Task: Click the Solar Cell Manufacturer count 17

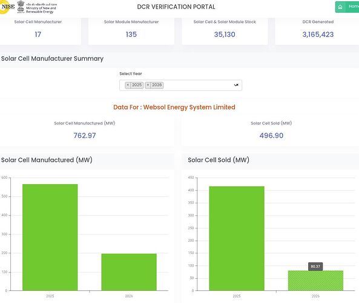Action: pyautogui.click(x=38, y=35)
